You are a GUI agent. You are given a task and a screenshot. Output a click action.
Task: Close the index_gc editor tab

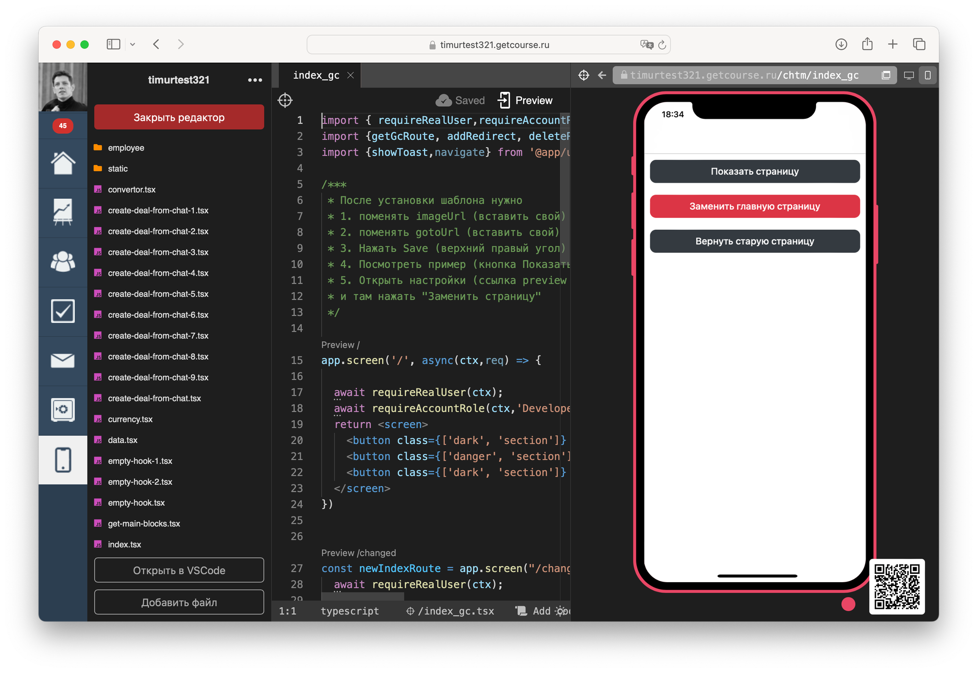tap(351, 75)
